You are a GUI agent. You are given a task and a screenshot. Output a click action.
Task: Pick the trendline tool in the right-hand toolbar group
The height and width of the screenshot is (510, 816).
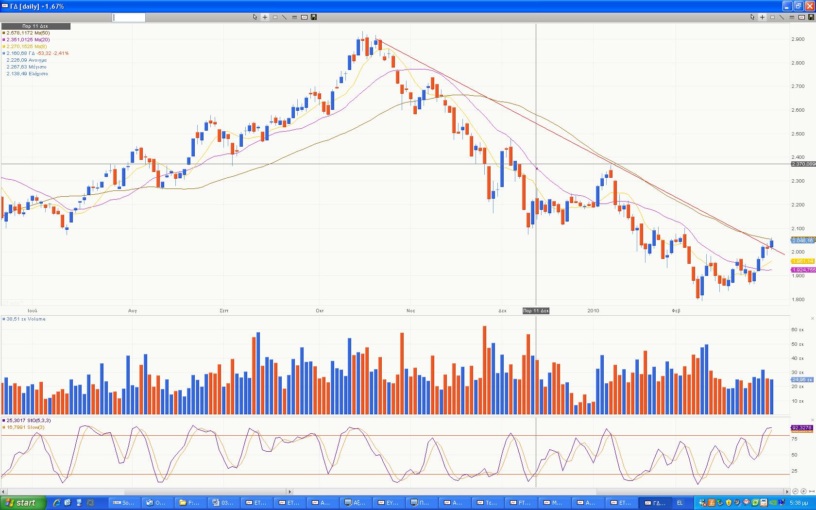(x=782, y=17)
